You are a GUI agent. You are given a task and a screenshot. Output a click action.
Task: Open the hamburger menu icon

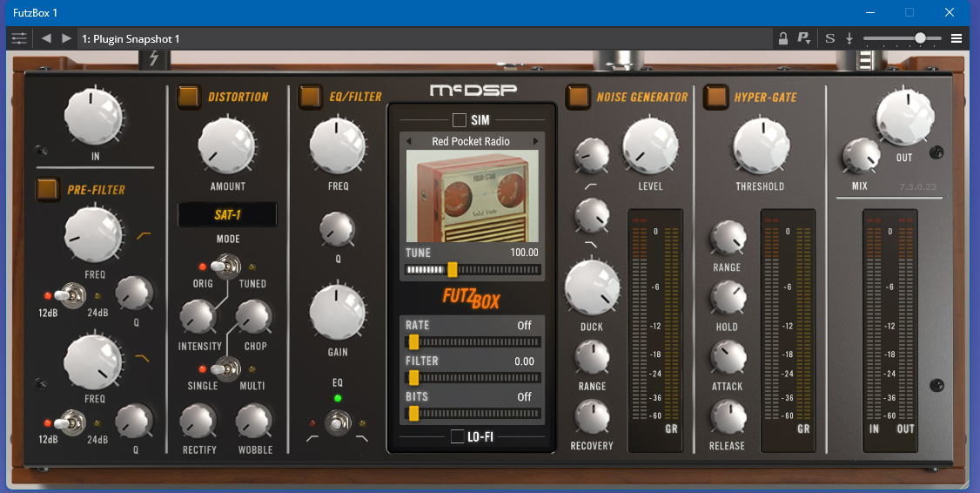[x=957, y=39]
